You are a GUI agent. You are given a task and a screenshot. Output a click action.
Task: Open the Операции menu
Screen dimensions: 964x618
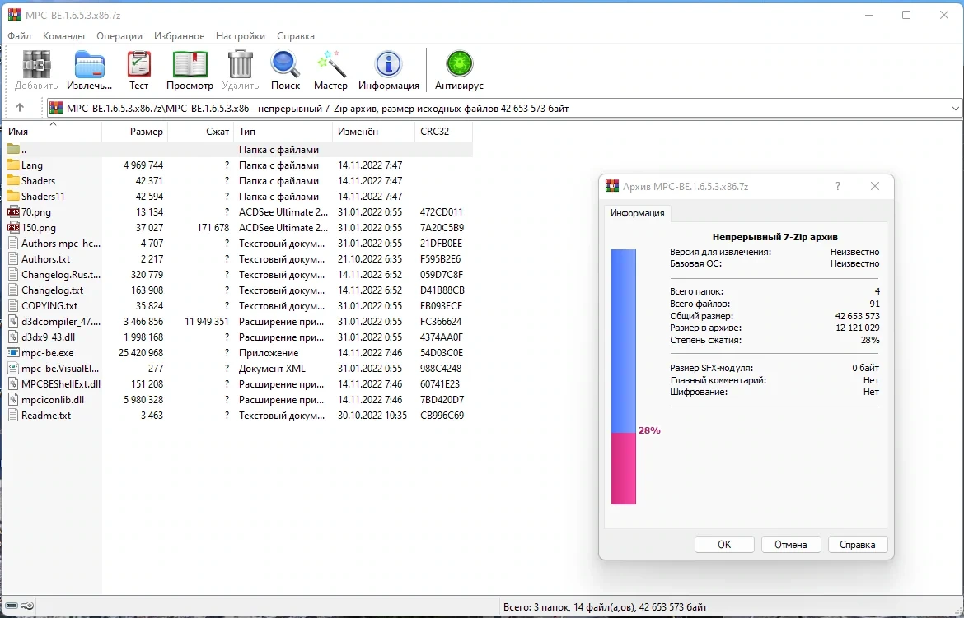[x=119, y=36]
